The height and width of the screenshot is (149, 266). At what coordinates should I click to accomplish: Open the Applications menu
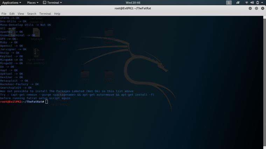pyautogui.click(x=12, y=2)
